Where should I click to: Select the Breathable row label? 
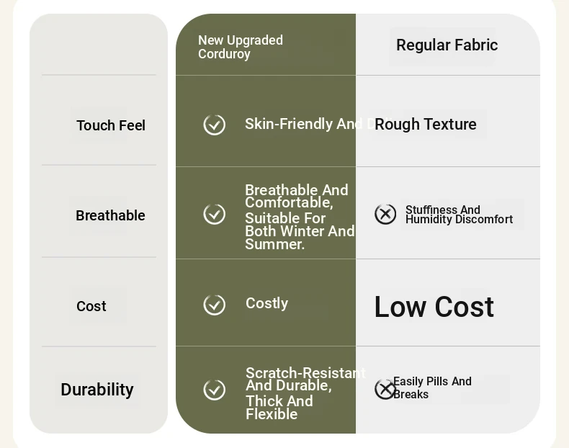point(110,215)
